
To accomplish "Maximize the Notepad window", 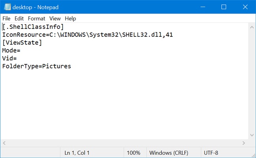I will [x=224, y=7].
